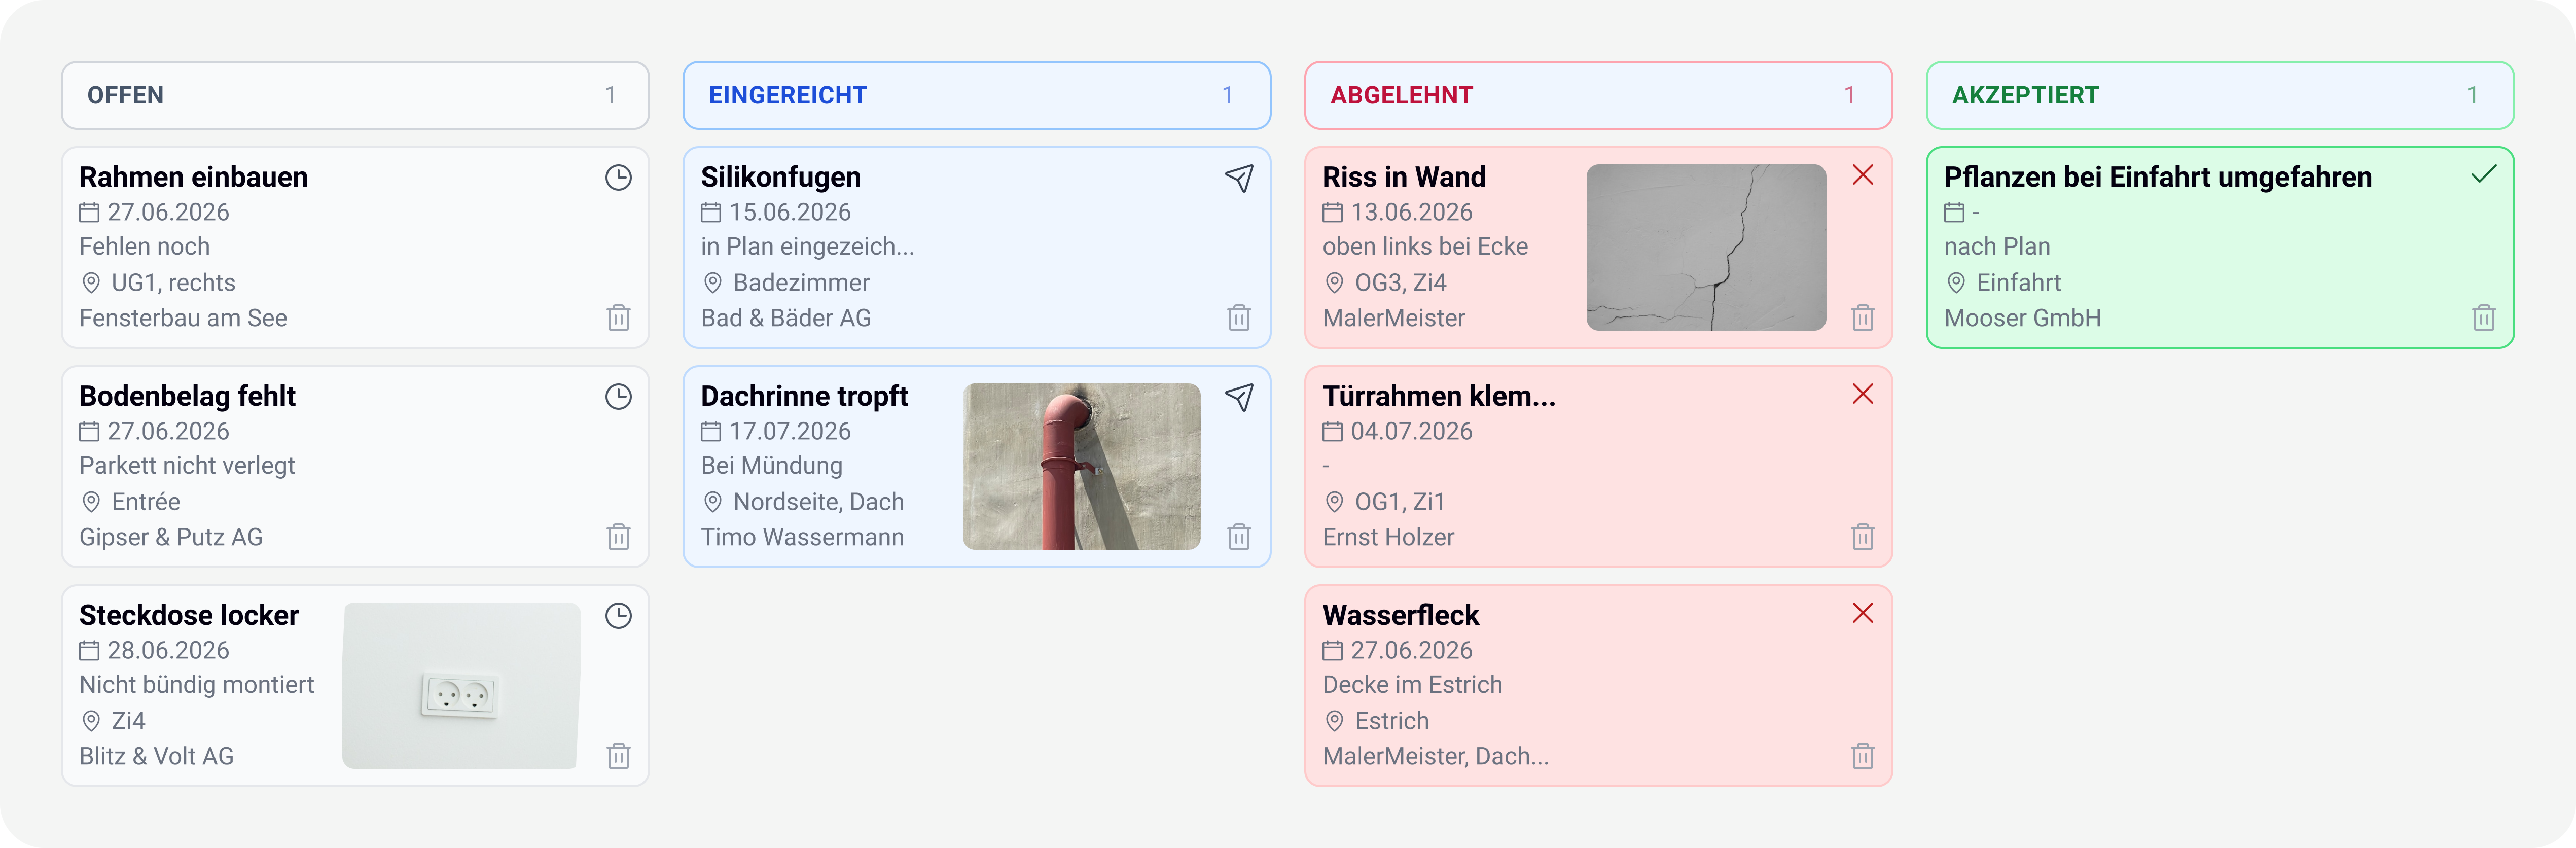
Task: Select the ABGELEHNT column header
Action: click(1598, 95)
